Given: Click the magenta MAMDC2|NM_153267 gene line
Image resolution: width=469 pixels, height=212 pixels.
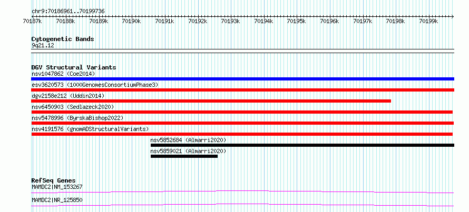Looking at the screenshot, I should click(242, 191).
